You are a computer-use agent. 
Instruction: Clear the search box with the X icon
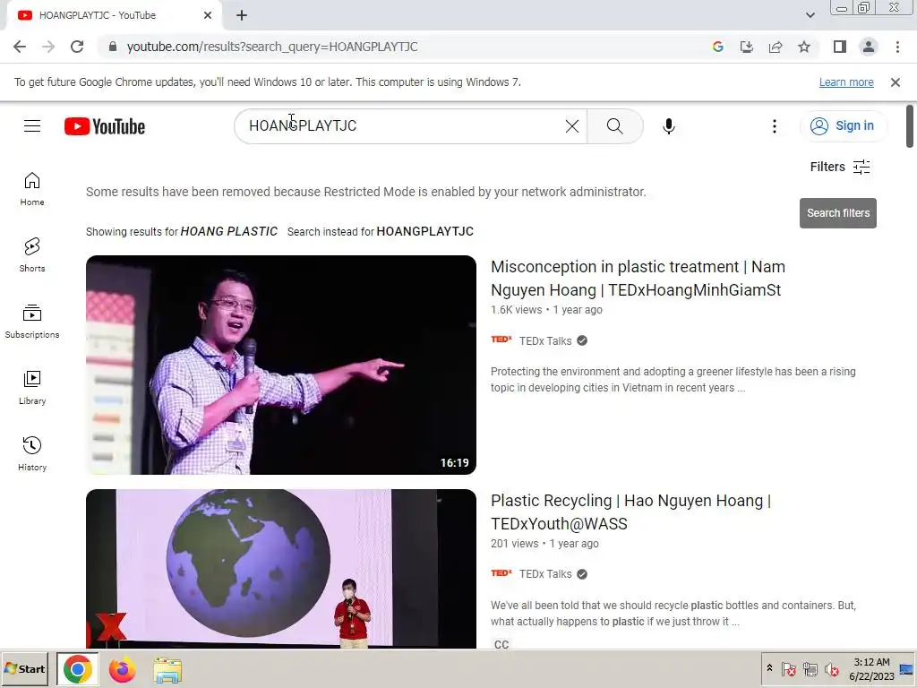(x=572, y=125)
